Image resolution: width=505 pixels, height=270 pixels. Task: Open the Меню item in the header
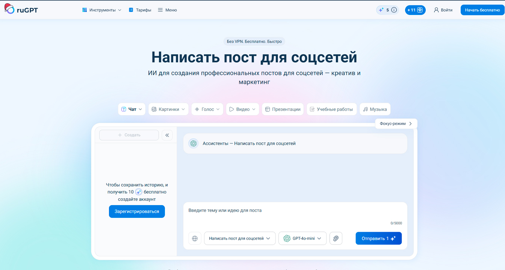[167, 10]
